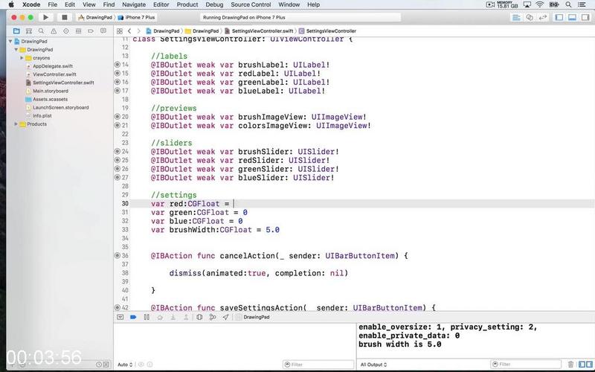Click the variables Filter field
The width and height of the screenshot is (595, 372).
tap(318, 365)
